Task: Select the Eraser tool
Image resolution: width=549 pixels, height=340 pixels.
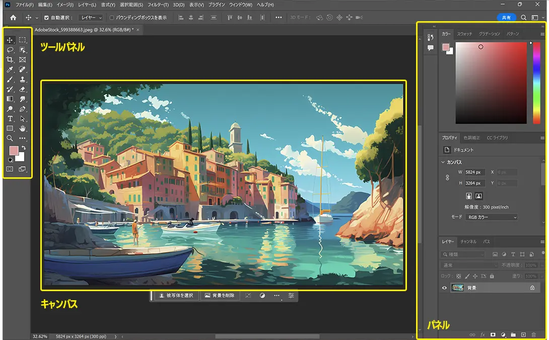Action: 22,89
